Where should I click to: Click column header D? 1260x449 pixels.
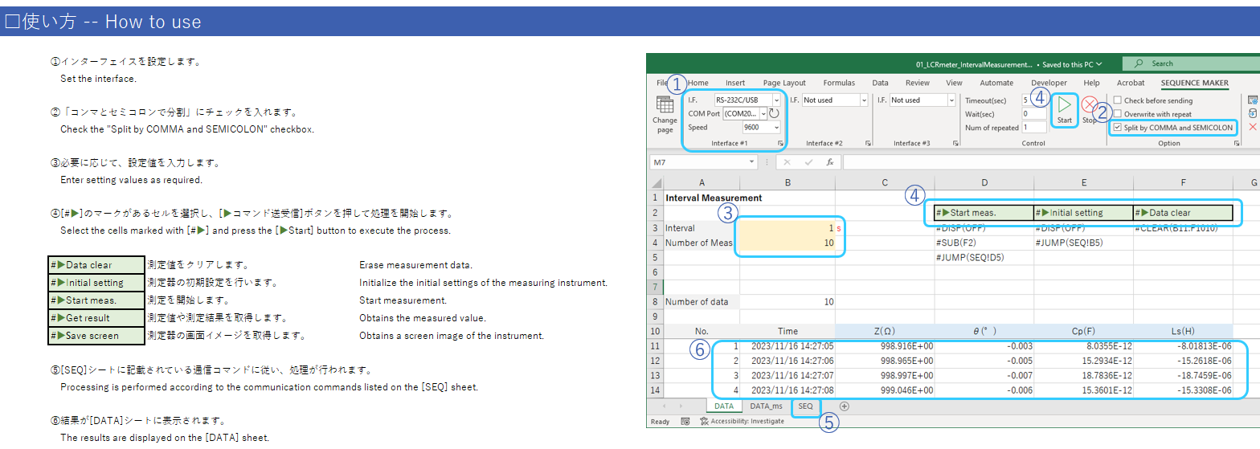click(984, 183)
